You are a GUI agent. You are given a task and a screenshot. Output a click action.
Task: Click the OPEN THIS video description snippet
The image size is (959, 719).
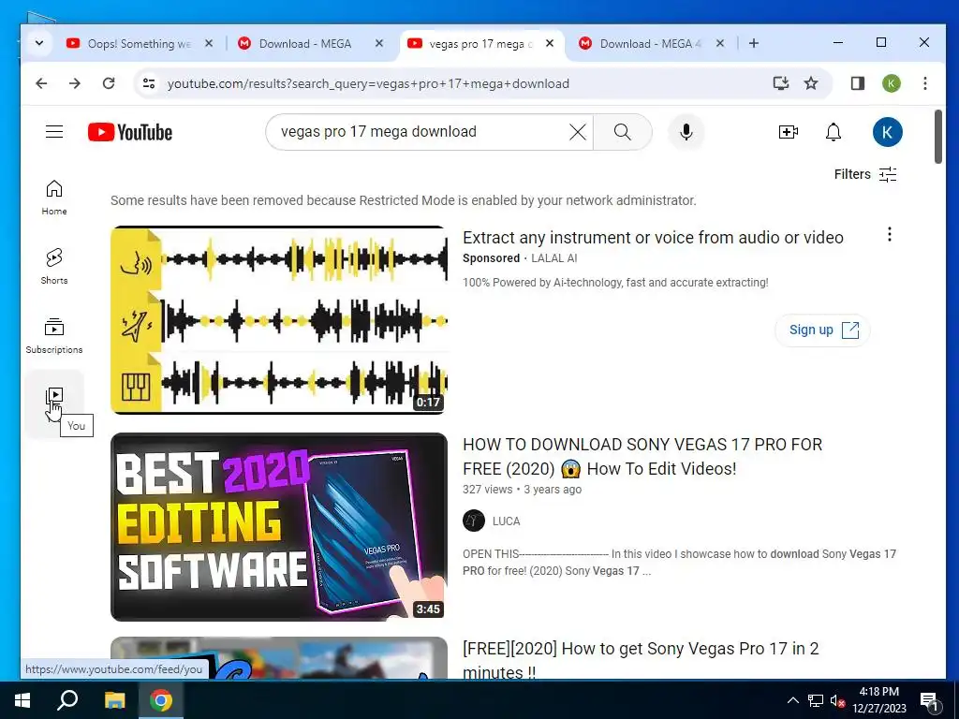coord(679,563)
